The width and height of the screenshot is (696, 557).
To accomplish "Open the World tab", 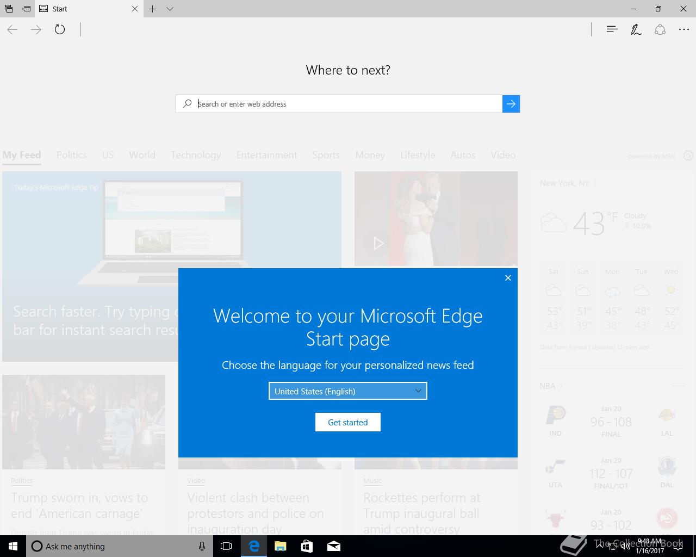I will click(x=142, y=155).
